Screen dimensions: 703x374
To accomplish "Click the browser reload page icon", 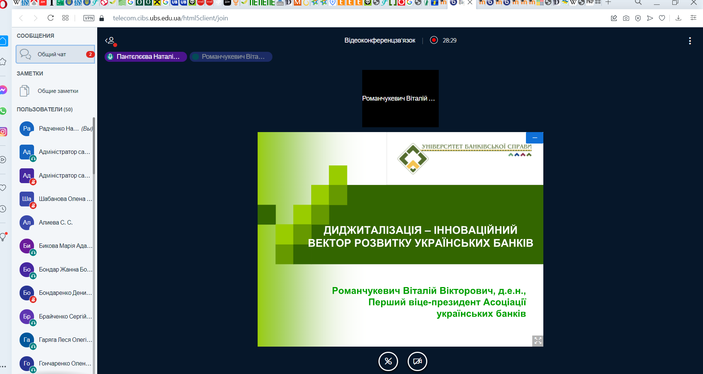I will click(x=51, y=18).
